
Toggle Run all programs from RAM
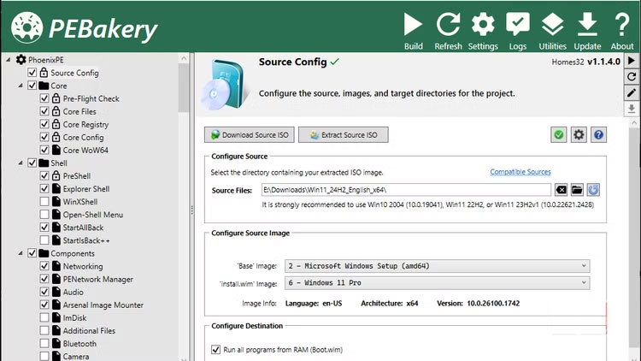216,350
